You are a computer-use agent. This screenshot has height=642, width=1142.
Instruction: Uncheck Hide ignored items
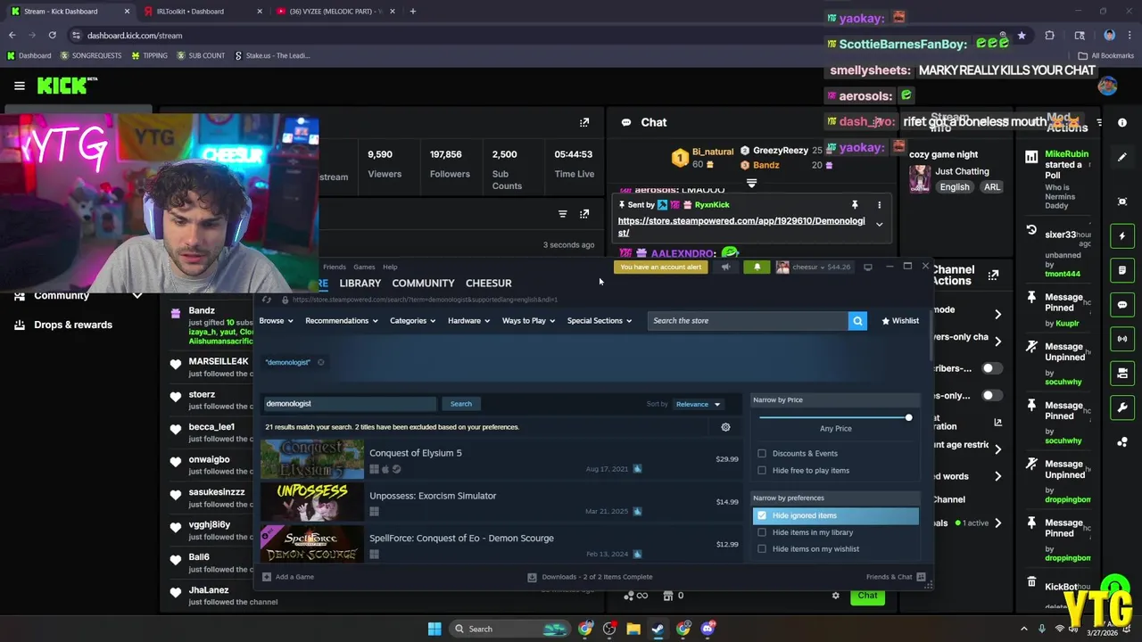click(762, 515)
